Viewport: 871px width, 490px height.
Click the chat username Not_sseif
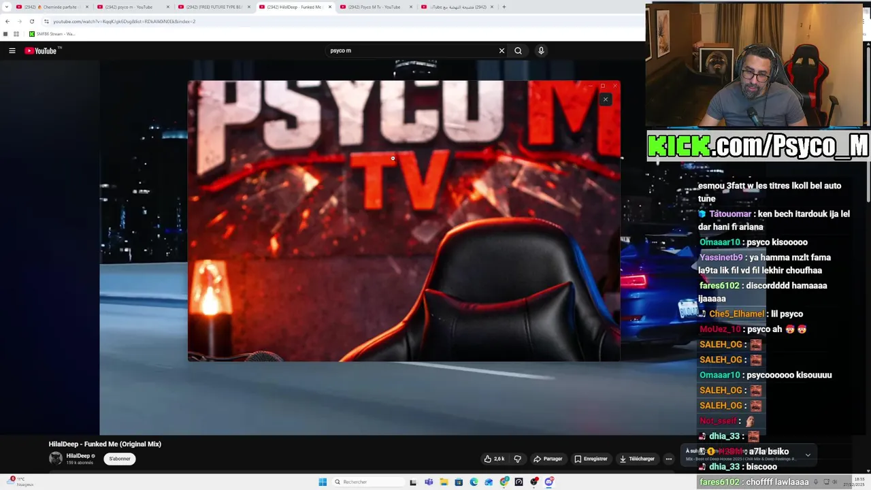(x=718, y=421)
